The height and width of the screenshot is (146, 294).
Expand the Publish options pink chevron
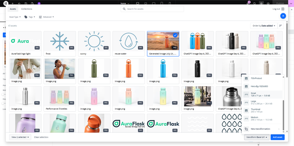[291, 4]
